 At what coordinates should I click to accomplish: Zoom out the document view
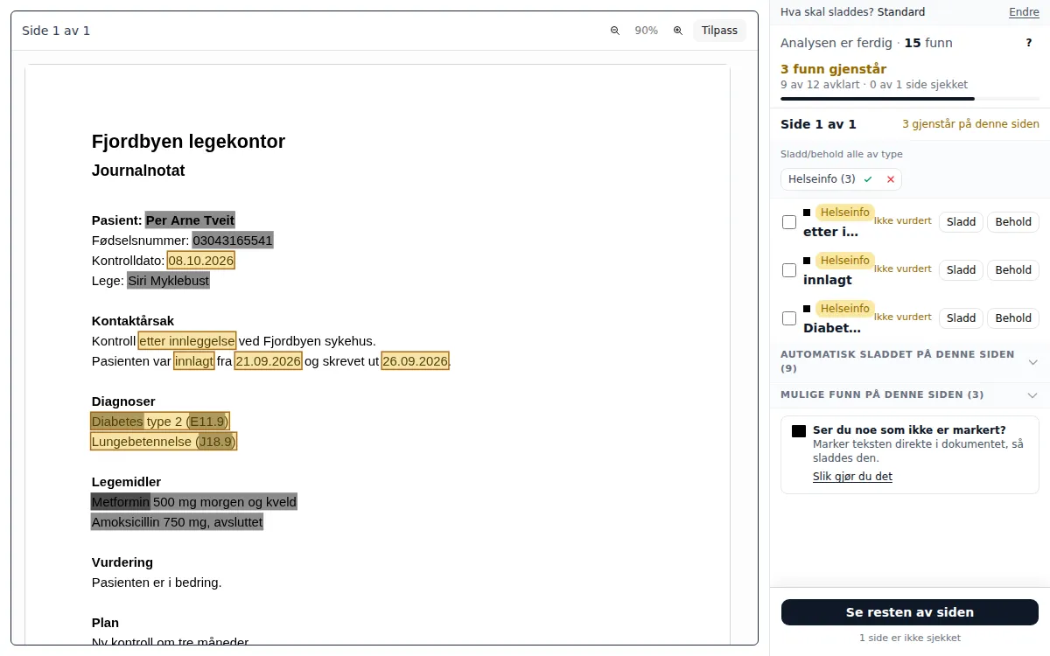pyautogui.click(x=614, y=31)
